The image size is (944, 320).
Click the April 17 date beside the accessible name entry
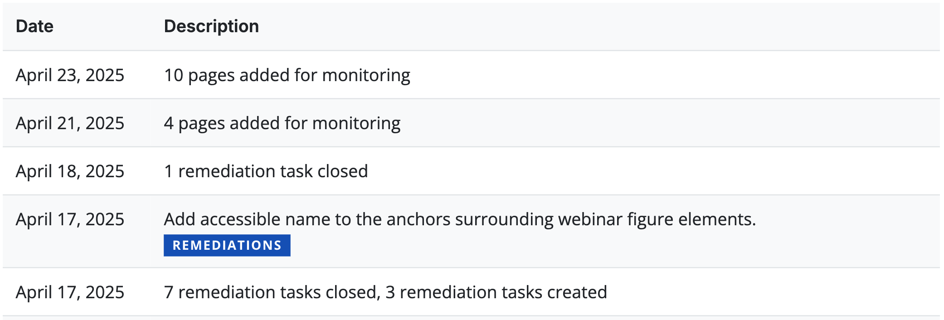(70, 219)
